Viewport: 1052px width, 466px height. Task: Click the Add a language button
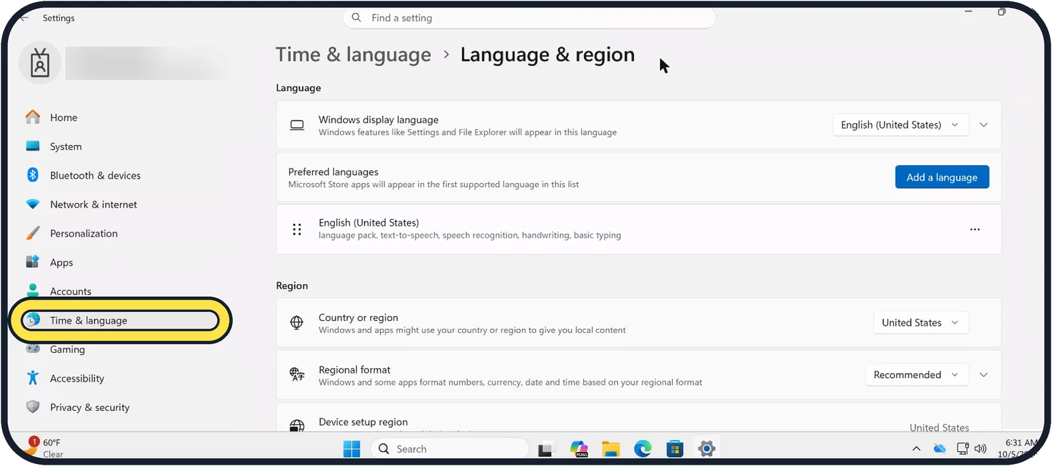tap(942, 177)
